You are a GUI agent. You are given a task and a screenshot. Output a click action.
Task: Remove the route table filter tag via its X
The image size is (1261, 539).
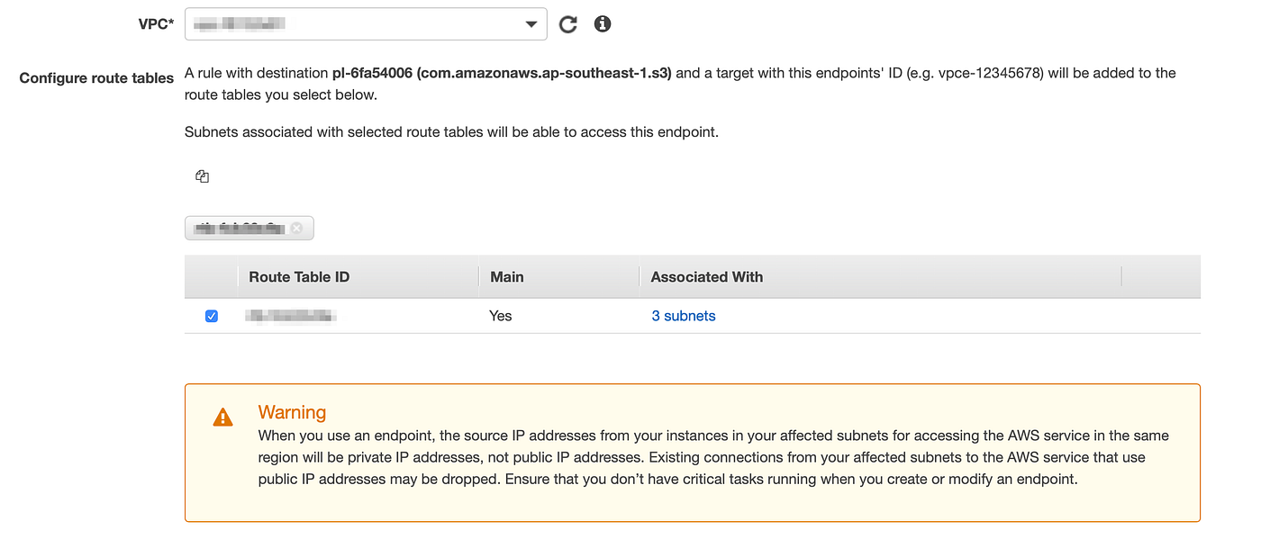pyautogui.click(x=297, y=228)
